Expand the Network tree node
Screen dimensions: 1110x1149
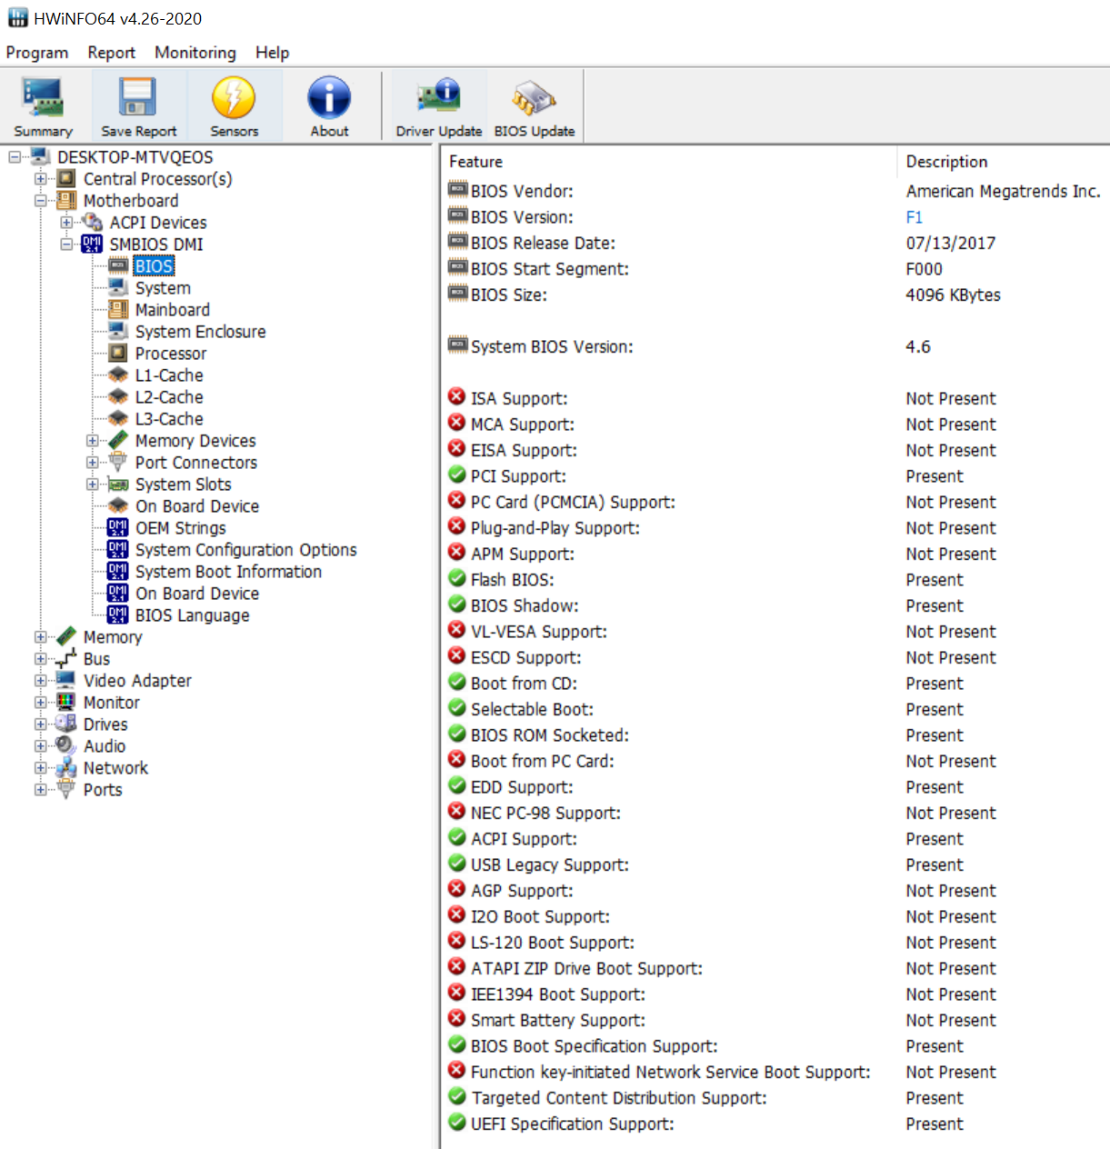coord(40,768)
